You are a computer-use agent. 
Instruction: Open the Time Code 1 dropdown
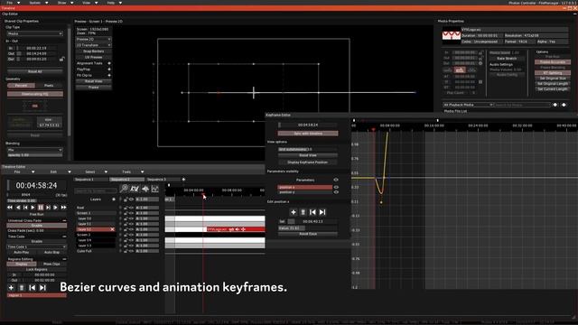(x=36, y=246)
